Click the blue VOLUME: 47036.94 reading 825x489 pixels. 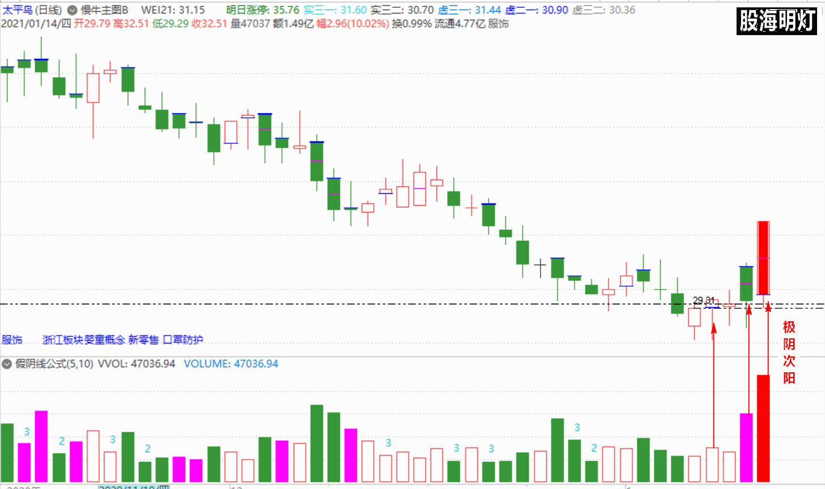[x=231, y=364]
